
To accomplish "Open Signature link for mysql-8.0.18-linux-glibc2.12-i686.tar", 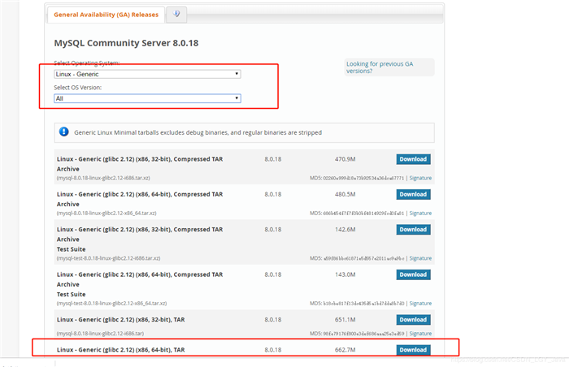I will (420, 333).
